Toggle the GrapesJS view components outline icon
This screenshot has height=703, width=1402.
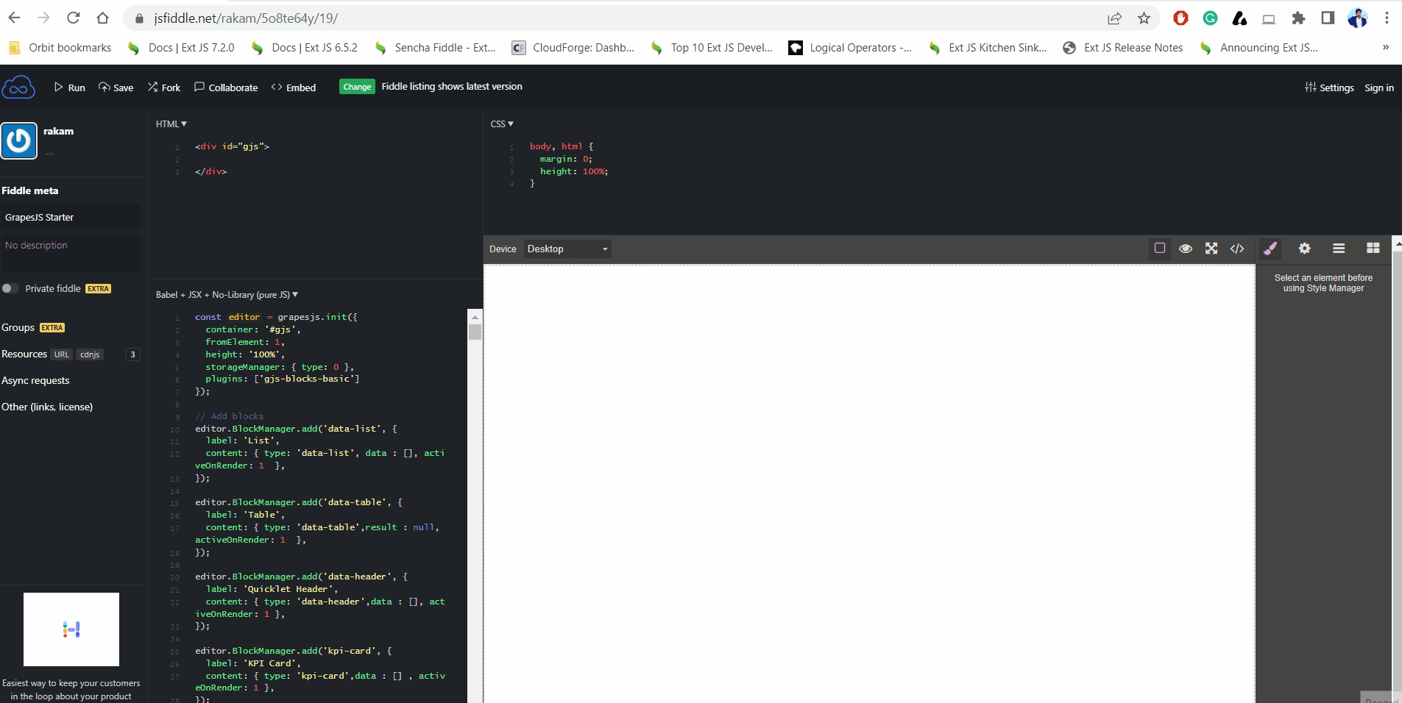pyautogui.click(x=1160, y=249)
